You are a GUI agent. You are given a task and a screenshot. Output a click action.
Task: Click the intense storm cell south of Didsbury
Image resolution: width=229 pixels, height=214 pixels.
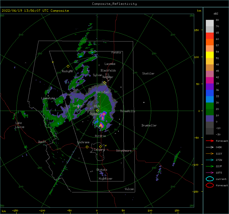101,125
